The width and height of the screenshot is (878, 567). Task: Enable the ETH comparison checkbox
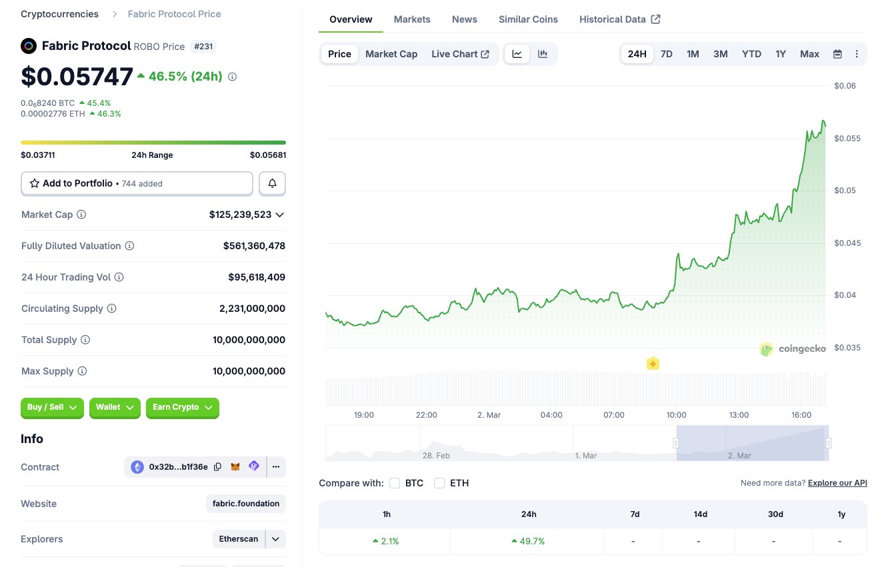[439, 483]
